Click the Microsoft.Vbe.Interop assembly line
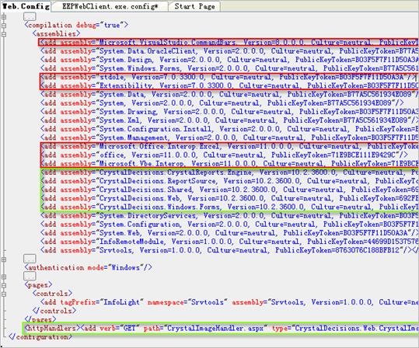This screenshot has width=419, height=348. point(229,163)
